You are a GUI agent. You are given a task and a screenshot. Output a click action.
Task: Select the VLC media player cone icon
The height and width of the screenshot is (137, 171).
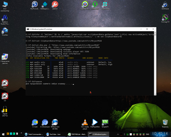coord(85,124)
